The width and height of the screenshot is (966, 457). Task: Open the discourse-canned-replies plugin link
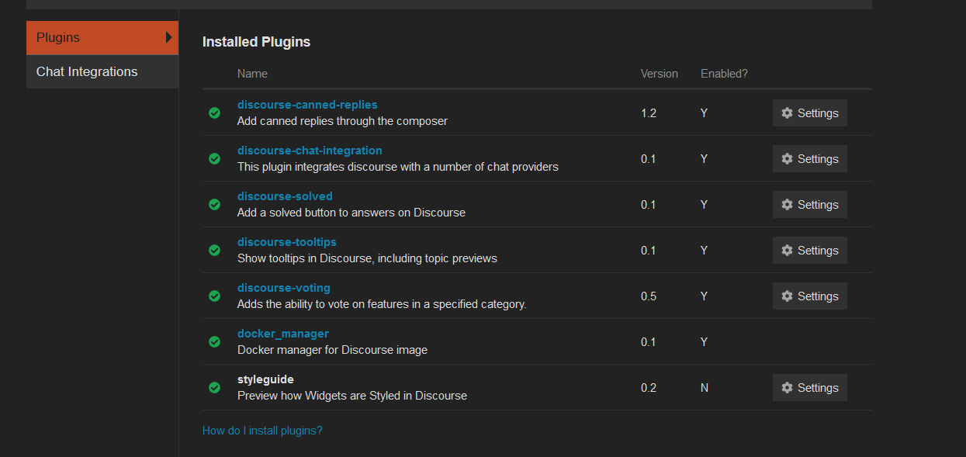tap(307, 105)
